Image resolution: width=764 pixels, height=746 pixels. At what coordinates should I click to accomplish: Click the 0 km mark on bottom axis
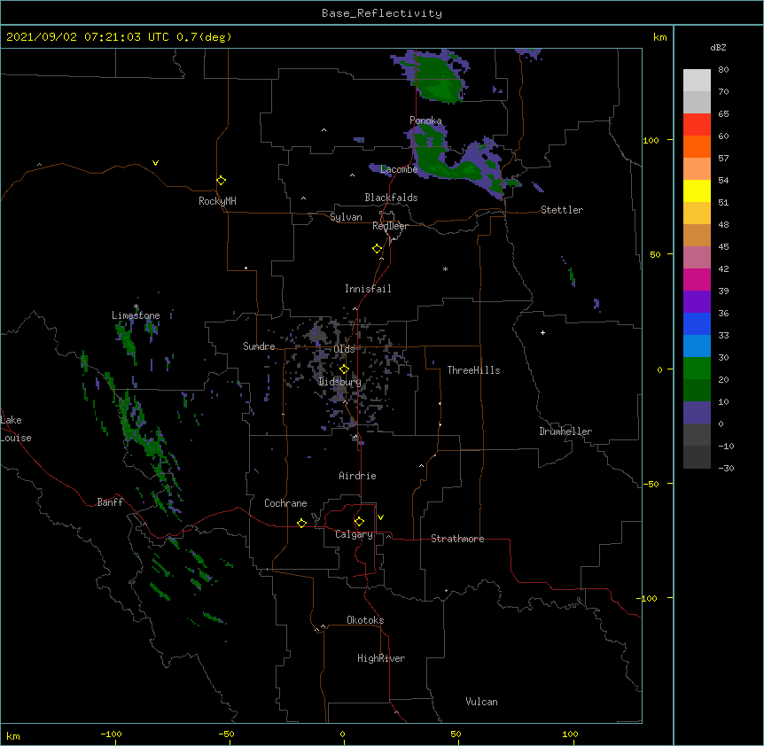point(342,734)
